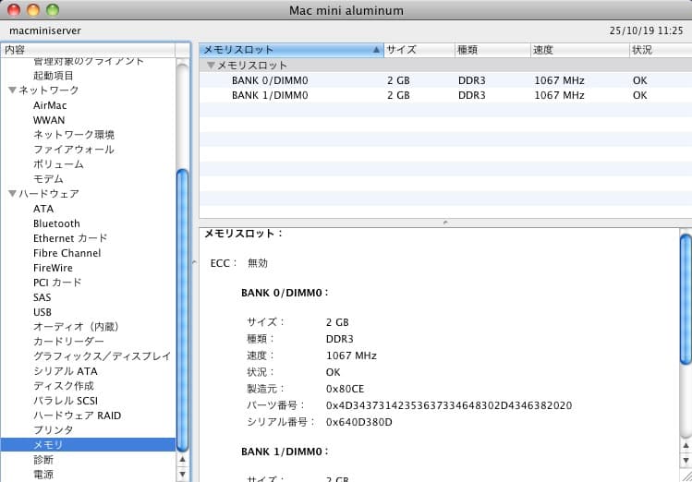Select Fibre Channel in sidebar

[67, 253]
